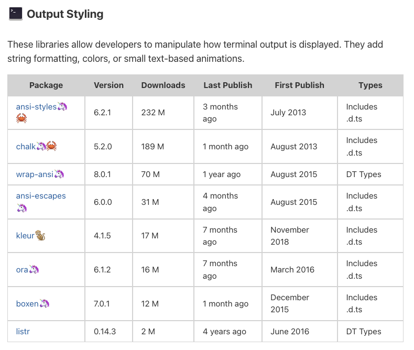The image size is (414, 350).
Task: Click the Last Publish column header
Action: [x=228, y=85]
